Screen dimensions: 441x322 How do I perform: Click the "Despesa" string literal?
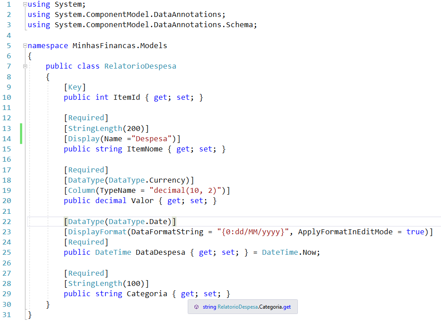[x=151, y=139]
